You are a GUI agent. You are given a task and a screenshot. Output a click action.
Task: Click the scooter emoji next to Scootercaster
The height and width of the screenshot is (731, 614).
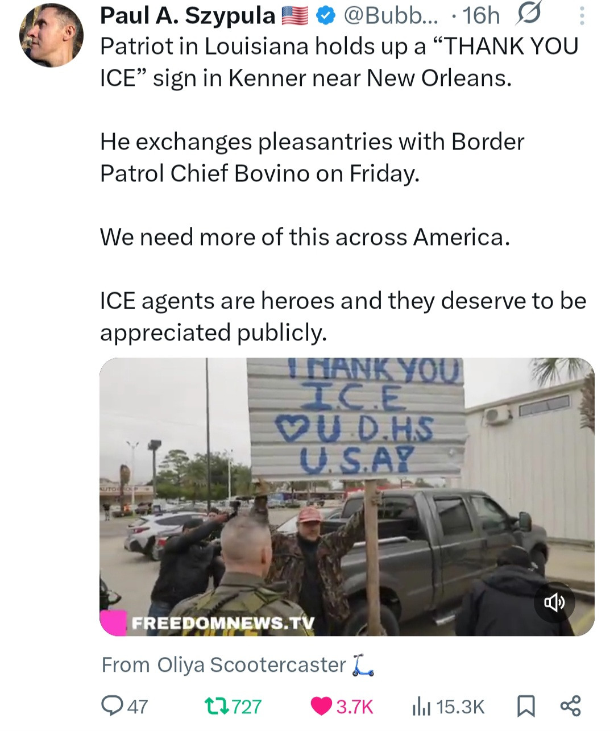point(362,665)
